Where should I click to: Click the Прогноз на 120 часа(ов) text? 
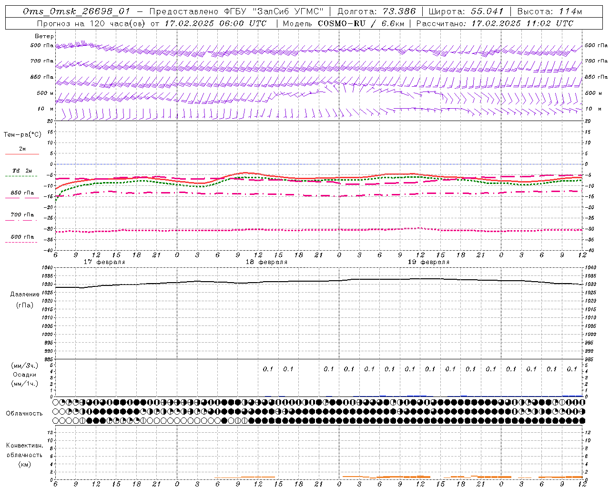(91, 23)
